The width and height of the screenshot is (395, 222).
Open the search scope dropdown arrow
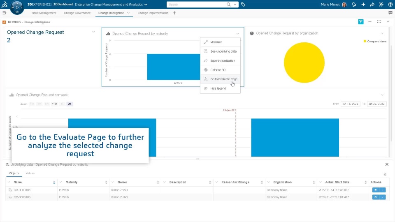[235, 5]
